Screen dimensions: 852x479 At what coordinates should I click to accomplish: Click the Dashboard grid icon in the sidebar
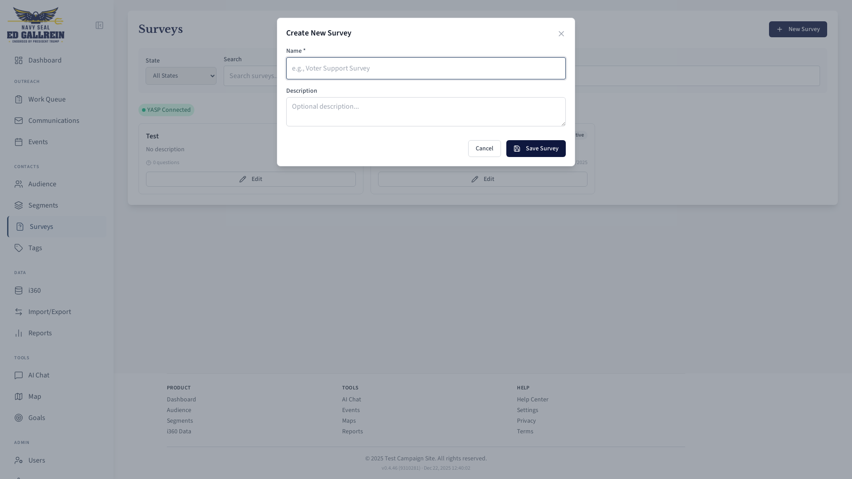[x=19, y=60]
